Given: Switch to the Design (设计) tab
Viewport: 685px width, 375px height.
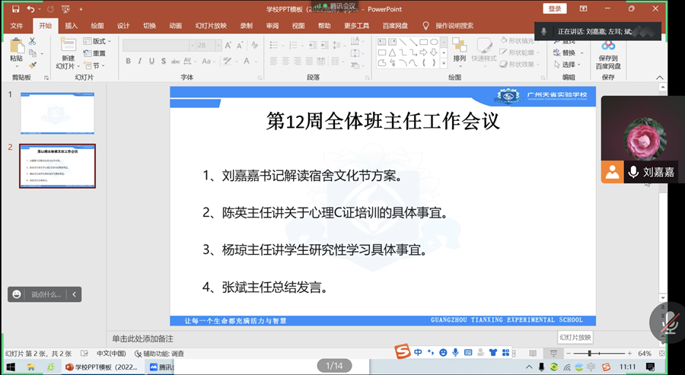Looking at the screenshot, I should pyautogui.click(x=123, y=26).
